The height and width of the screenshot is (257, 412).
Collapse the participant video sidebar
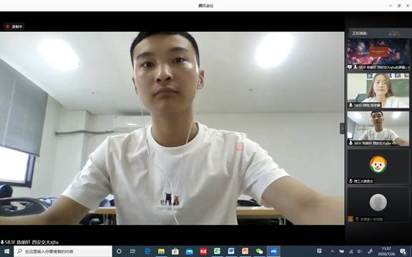click(342, 128)
